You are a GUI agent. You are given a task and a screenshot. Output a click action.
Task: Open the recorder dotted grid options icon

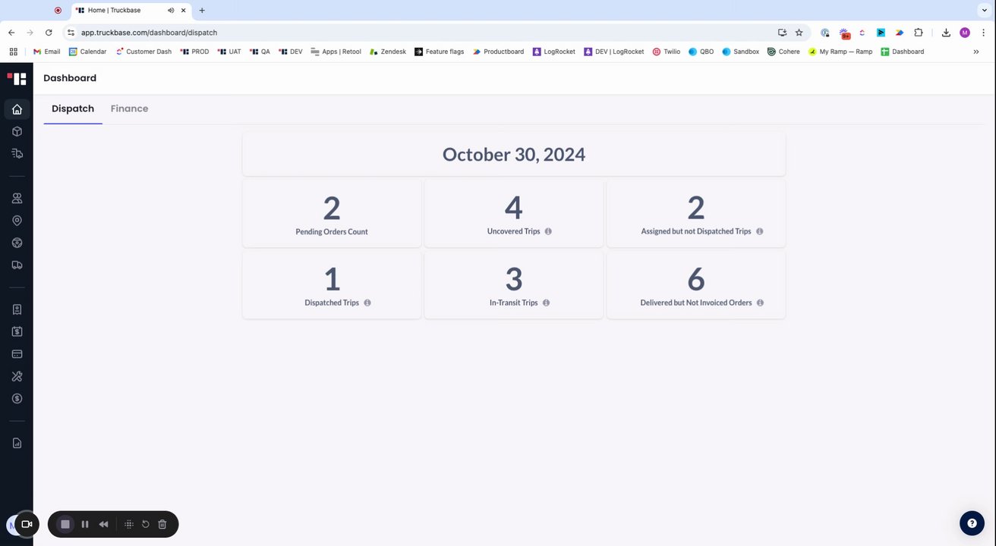129,524
